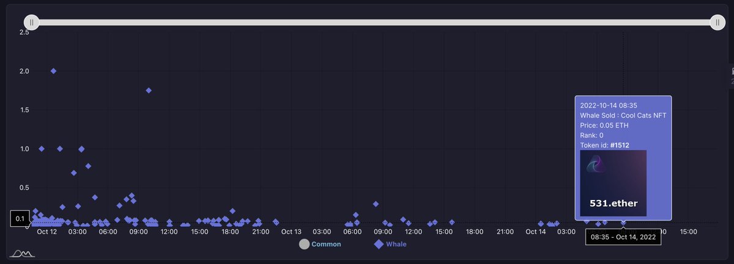734x264 pixels.
Task: Toggle the Common series in the legend
Action: pos(320,244)
